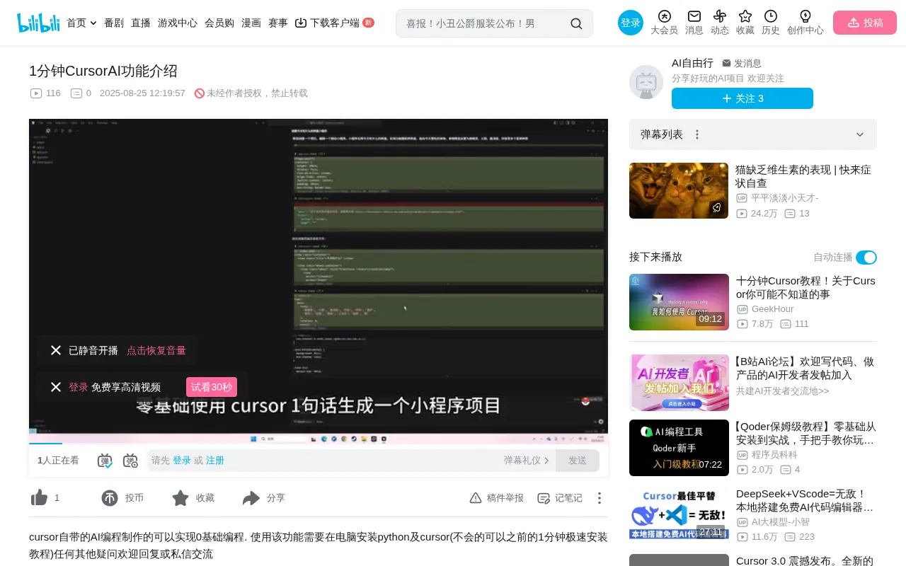Screen dimensions: 906x566
Task: Click the search magnifier icon
Action: tap(576, 23)
